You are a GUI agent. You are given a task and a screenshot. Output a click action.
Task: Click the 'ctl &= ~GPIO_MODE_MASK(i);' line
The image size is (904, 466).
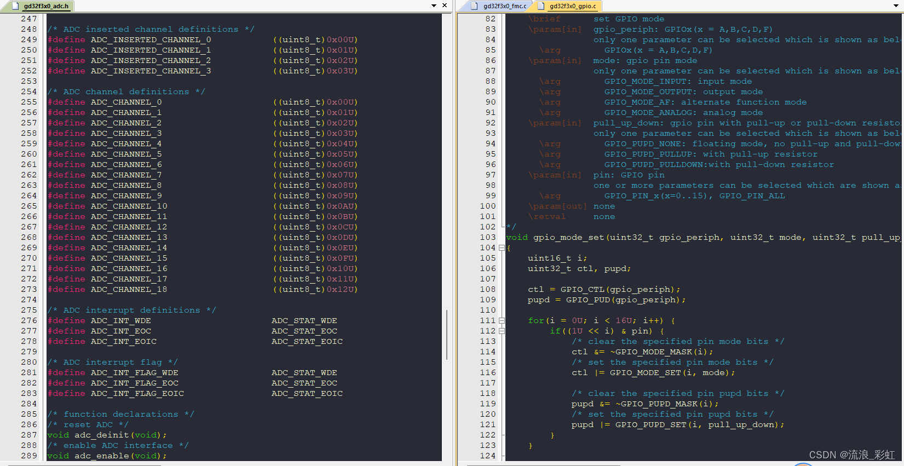642,352
